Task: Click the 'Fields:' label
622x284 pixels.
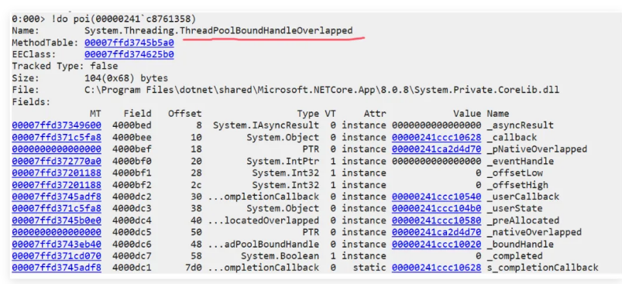Action: click(x=31, y=102)
